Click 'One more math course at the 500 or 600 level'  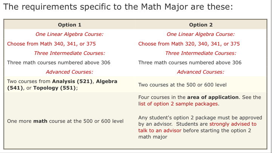tap(65, 121)
